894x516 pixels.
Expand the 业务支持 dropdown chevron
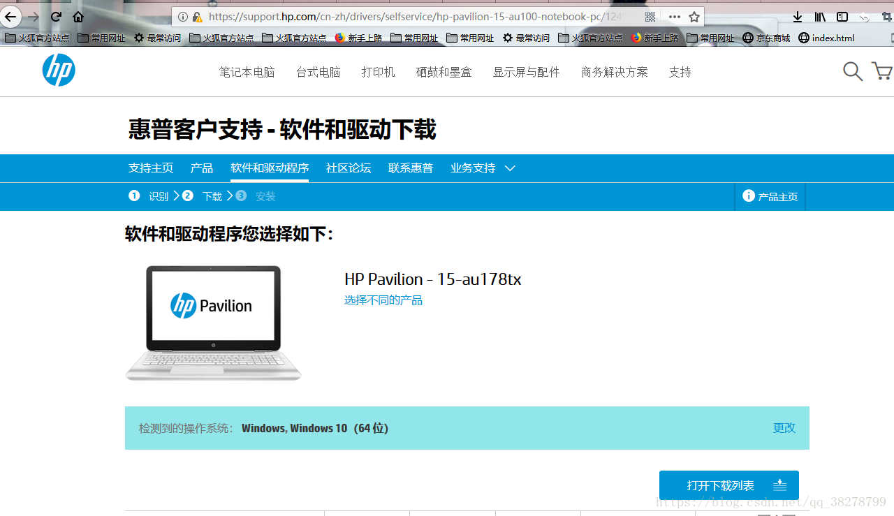click(x=510, y=168)
